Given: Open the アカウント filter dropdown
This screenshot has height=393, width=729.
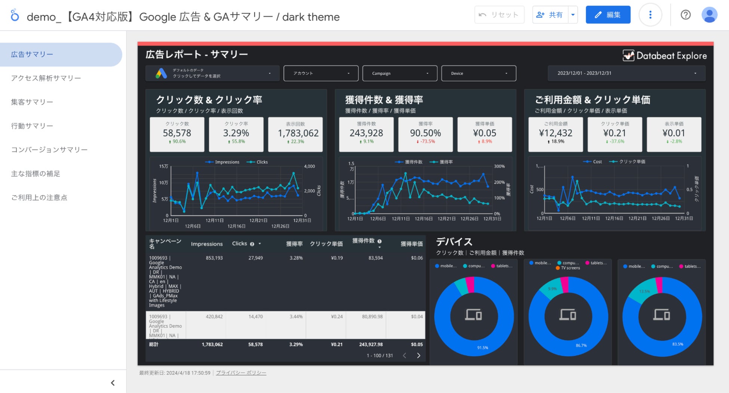Looking at the screenshot, I should point(321,73).
